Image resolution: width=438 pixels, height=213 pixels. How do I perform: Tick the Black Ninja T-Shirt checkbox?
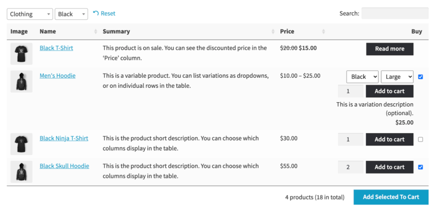[x=421, y=140]
